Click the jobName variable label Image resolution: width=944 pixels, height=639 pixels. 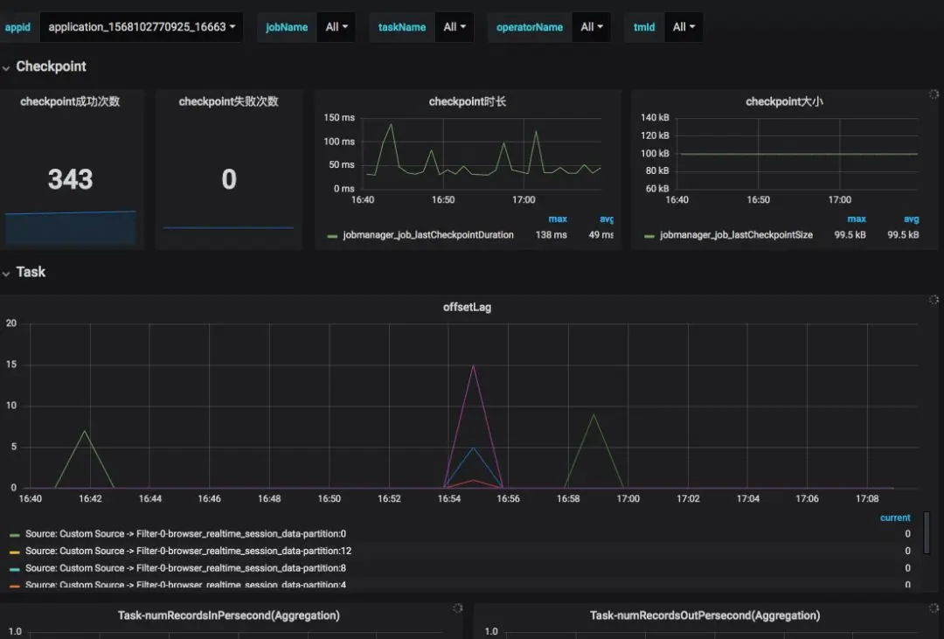[287, 27]
